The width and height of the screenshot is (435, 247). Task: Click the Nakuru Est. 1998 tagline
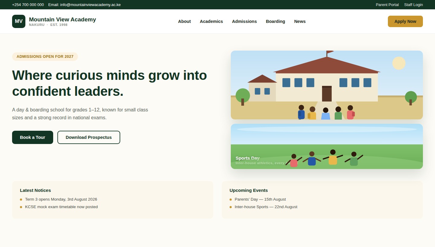click(48, 25)
